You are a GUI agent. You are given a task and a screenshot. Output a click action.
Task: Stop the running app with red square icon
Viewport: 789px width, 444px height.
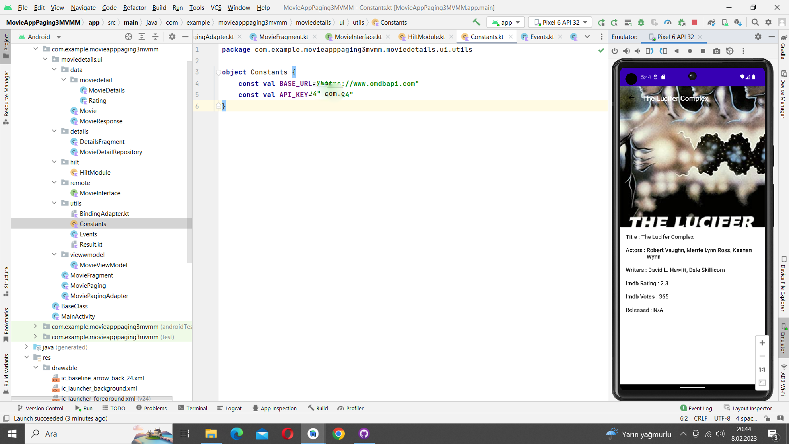coord(695,22)
